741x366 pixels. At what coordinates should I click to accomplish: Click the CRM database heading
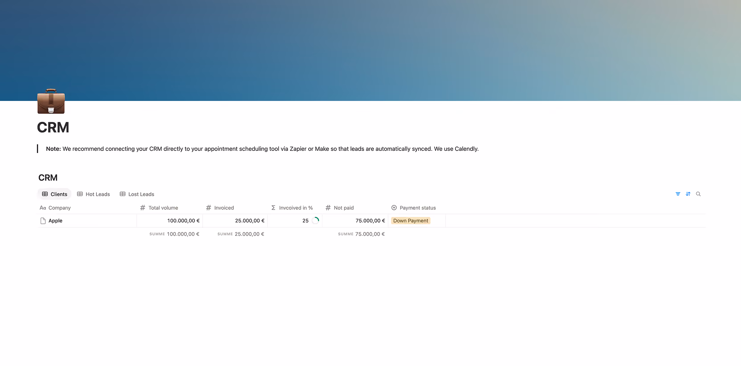click(48, 177)
